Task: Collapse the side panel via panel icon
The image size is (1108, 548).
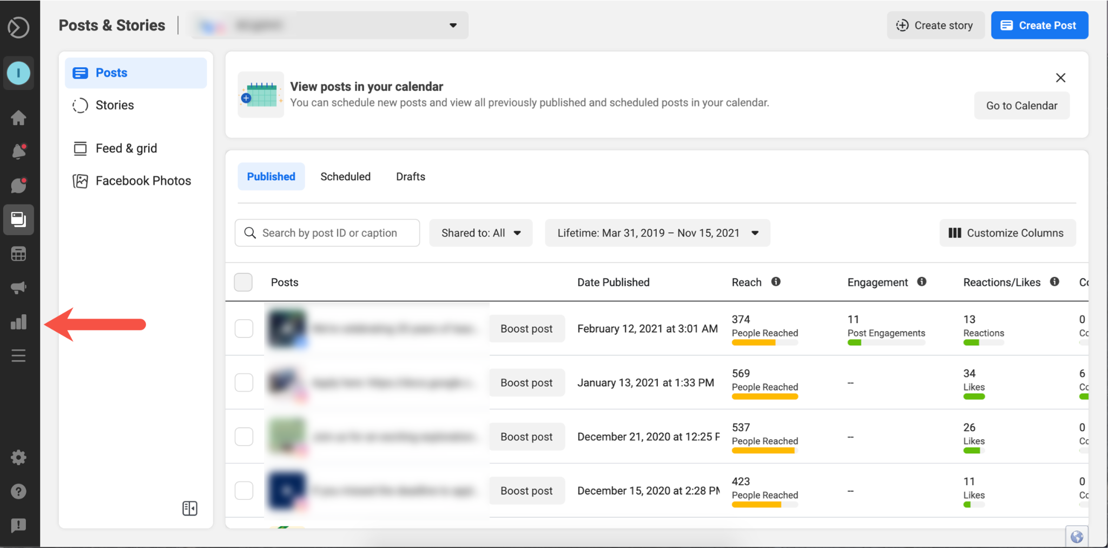Action: pyautogui.click(x=190, y=509)
